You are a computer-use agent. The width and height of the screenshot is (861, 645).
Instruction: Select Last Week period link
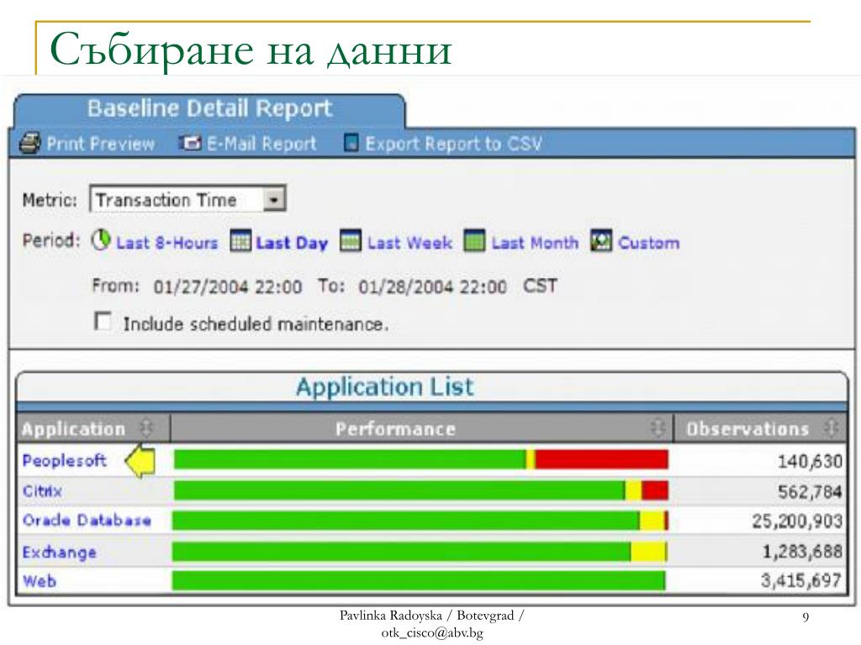409,243
